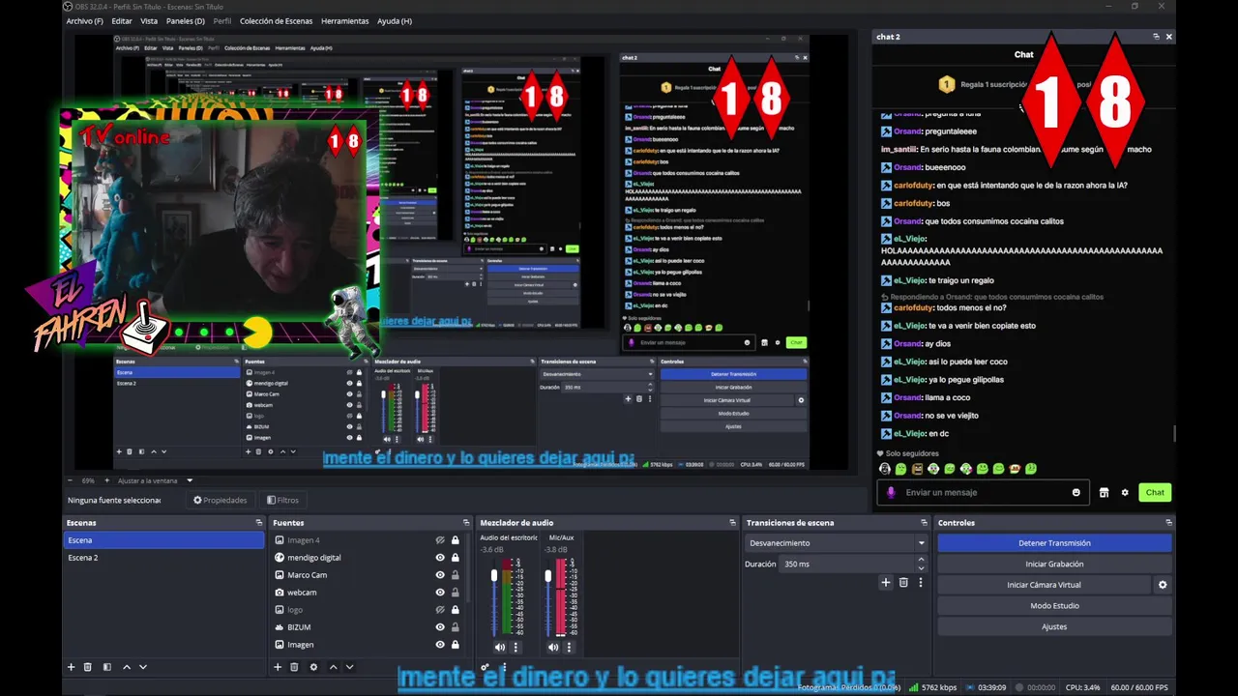Move source down arrow in Fuentes toolbar
This screenshot has height=696, width=1238.
(x=350, y=667)
